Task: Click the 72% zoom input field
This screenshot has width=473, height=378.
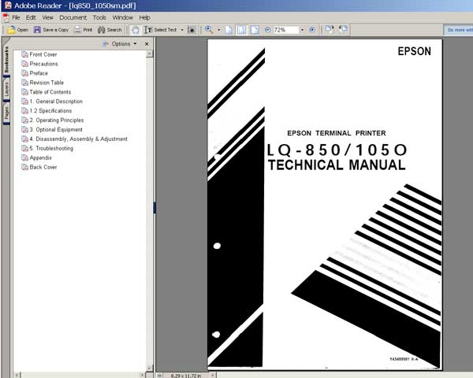Action: (x=285, y=30)
